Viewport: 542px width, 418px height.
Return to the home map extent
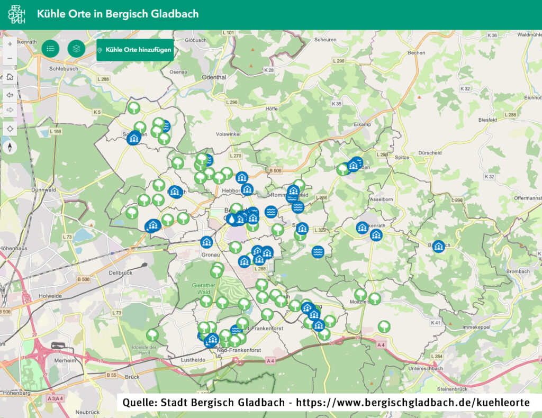(10, 77)
